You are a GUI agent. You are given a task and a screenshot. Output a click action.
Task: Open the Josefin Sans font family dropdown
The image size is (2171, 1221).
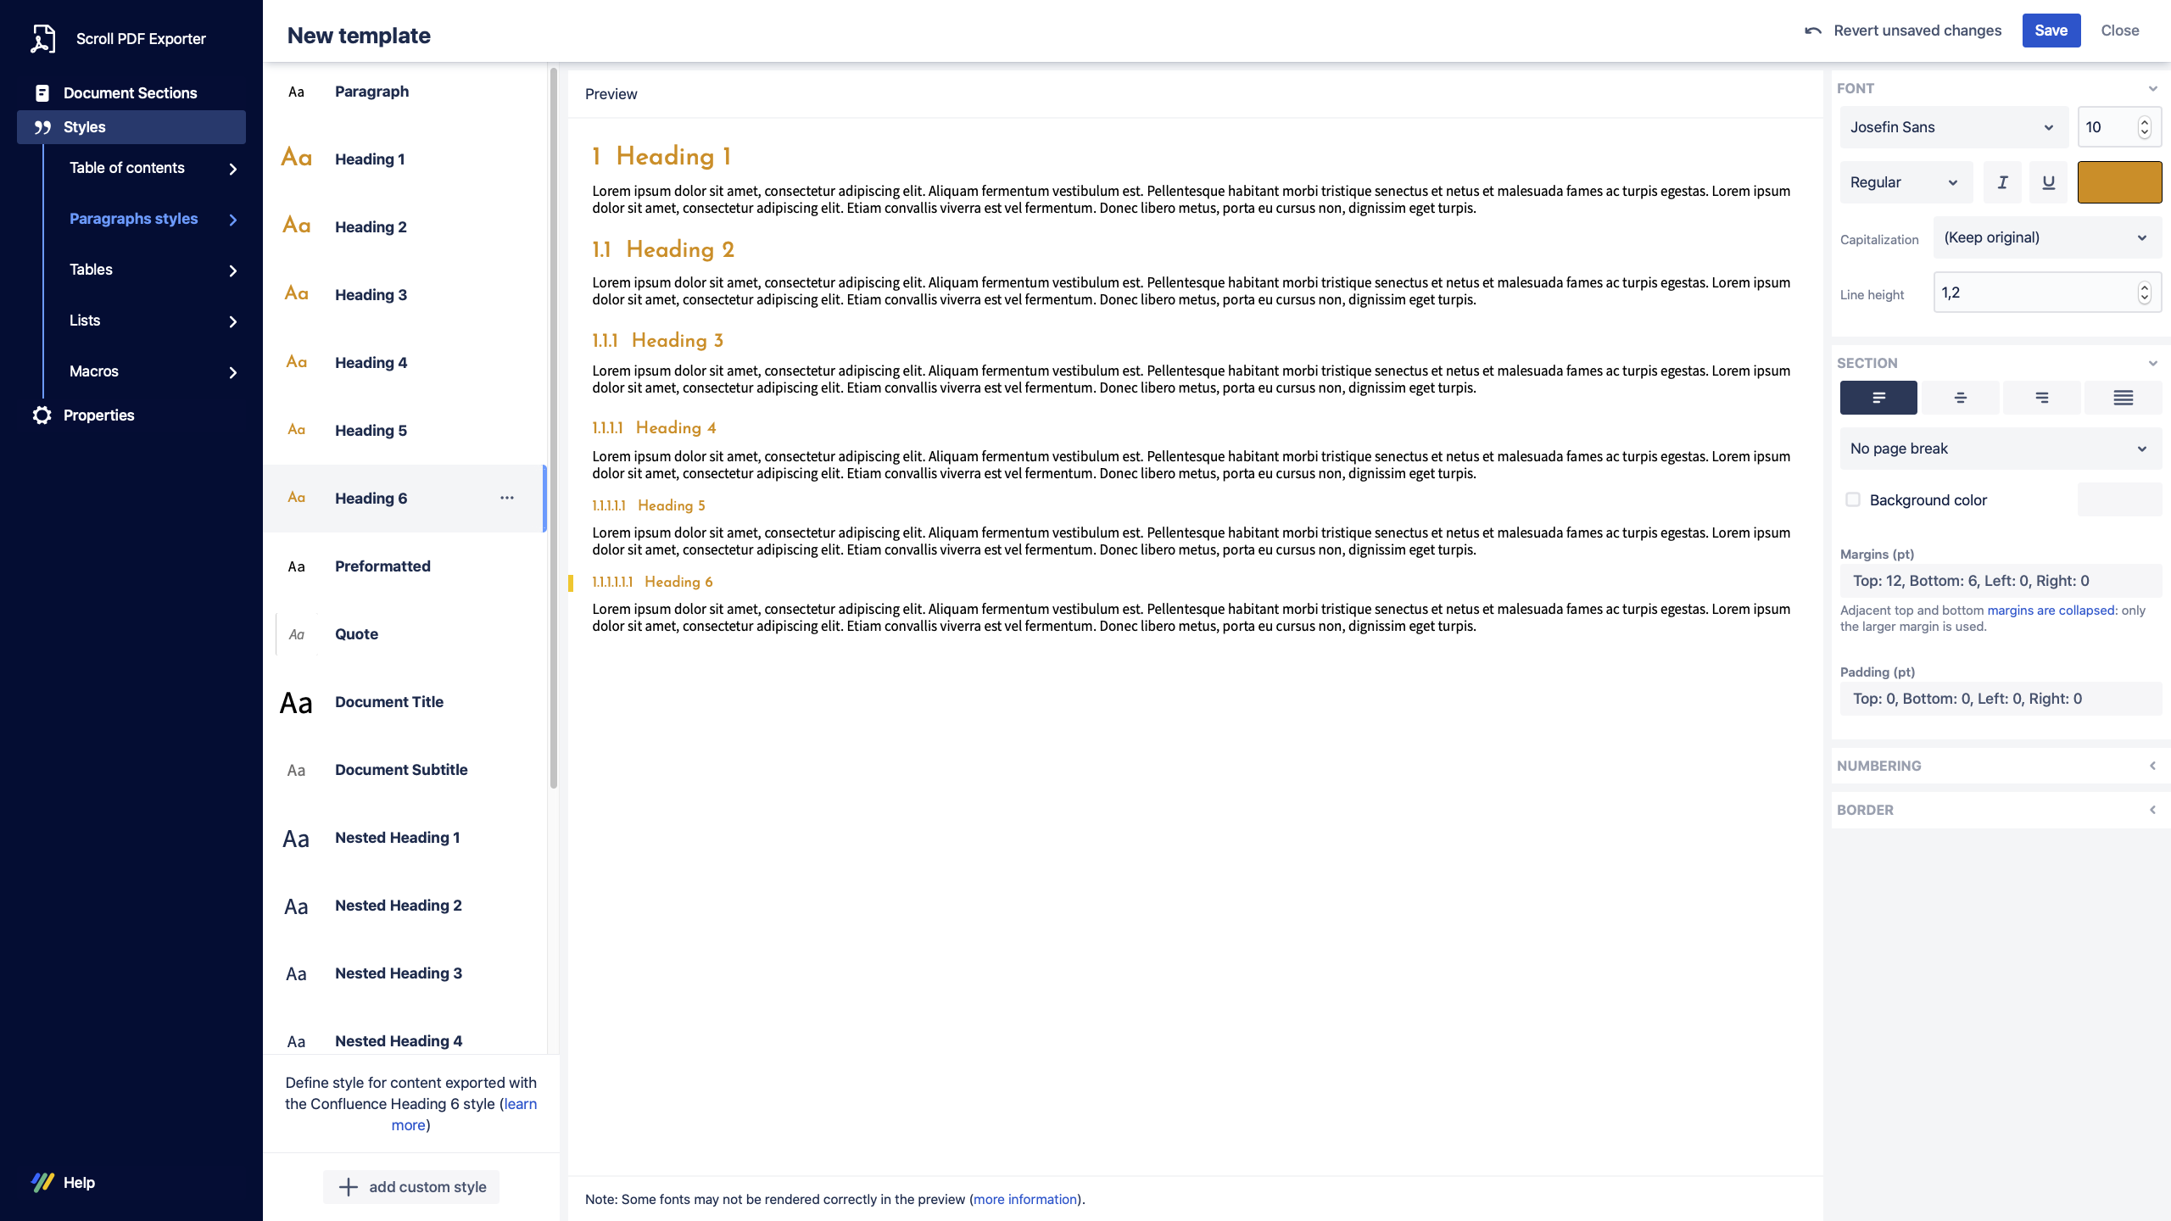pyautogui.click(x=1952, y=127)
